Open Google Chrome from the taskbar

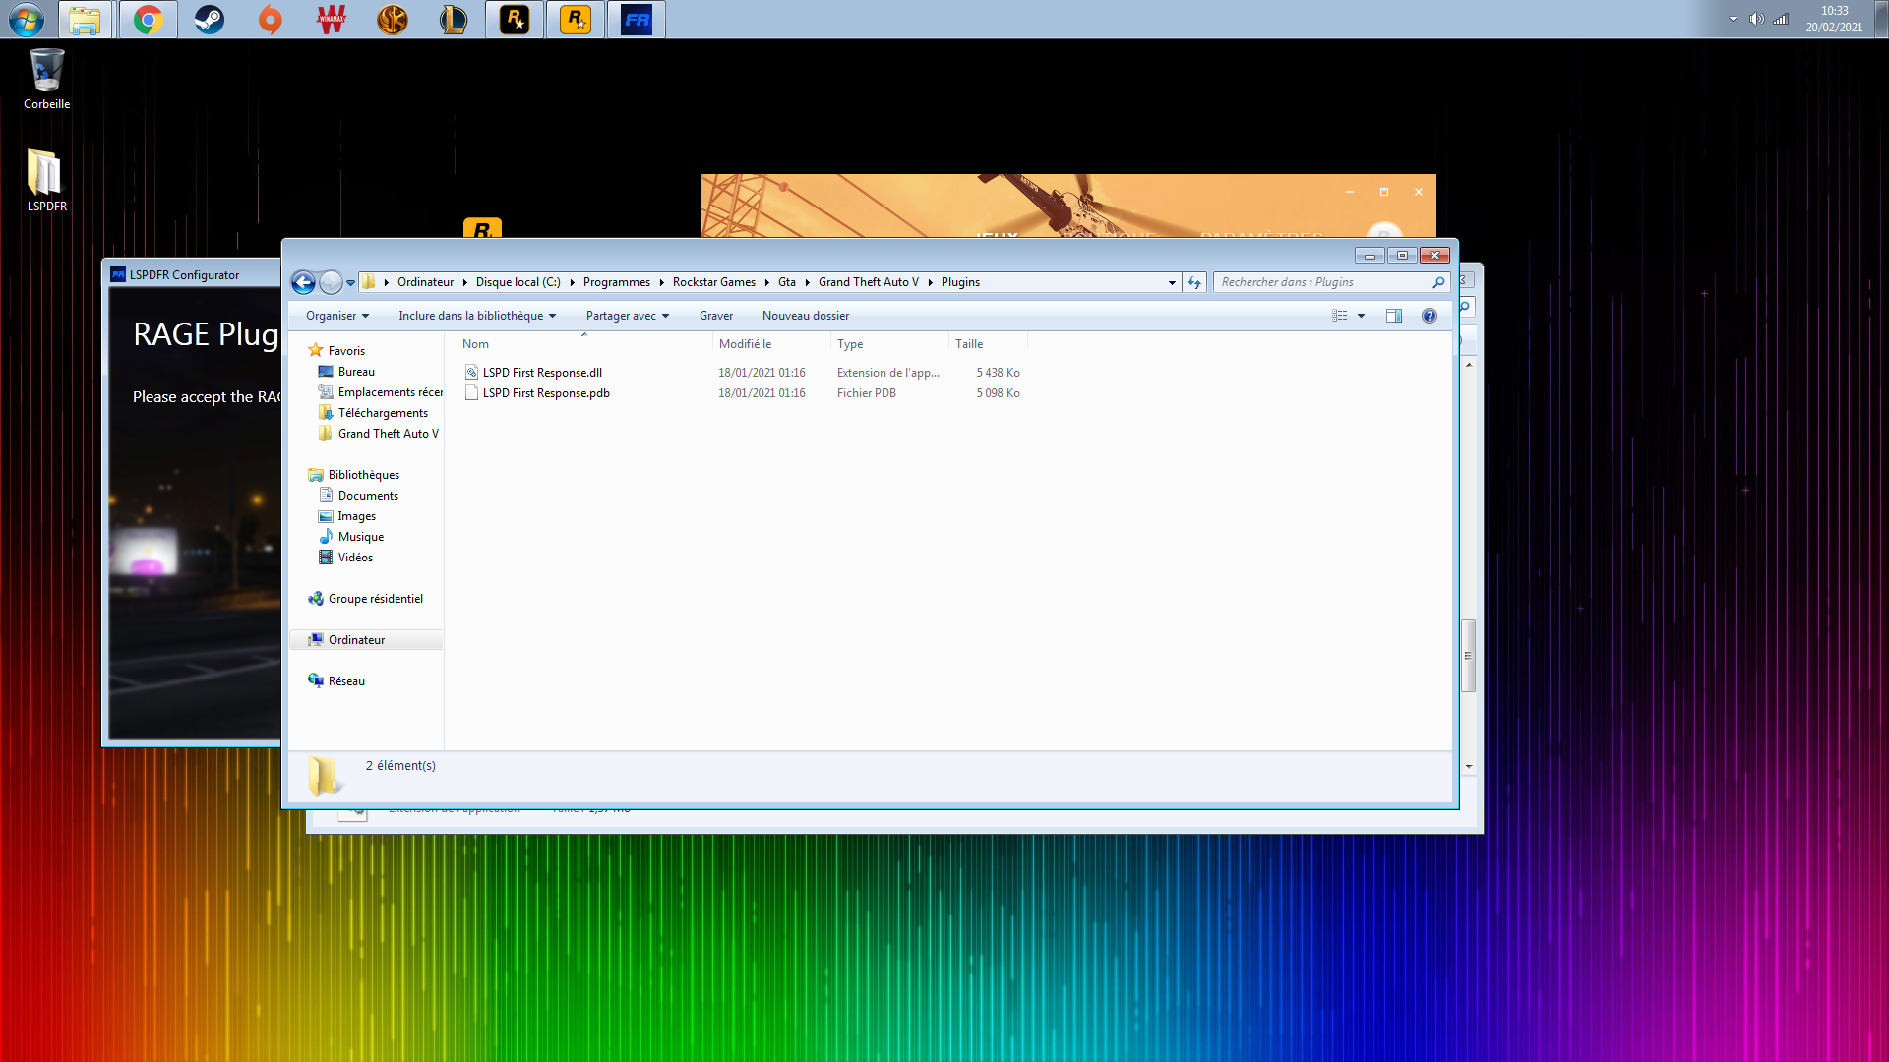[x=148, y=20]
